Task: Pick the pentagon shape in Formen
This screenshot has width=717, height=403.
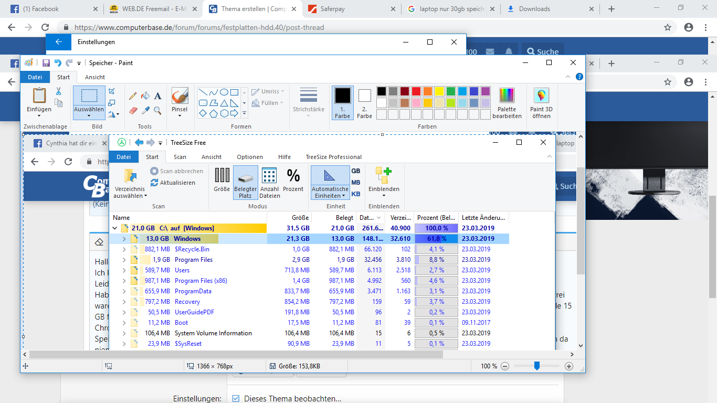Action: (x=214, y=113)
